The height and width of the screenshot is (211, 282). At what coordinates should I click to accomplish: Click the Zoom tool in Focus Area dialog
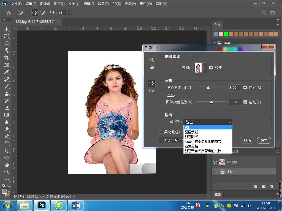[x=151, y=60]
